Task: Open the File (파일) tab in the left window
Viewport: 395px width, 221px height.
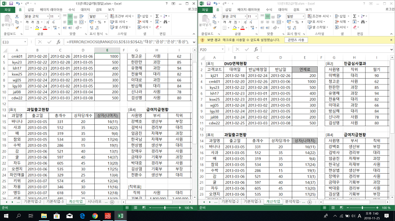Action: click(x=7, y=10)
